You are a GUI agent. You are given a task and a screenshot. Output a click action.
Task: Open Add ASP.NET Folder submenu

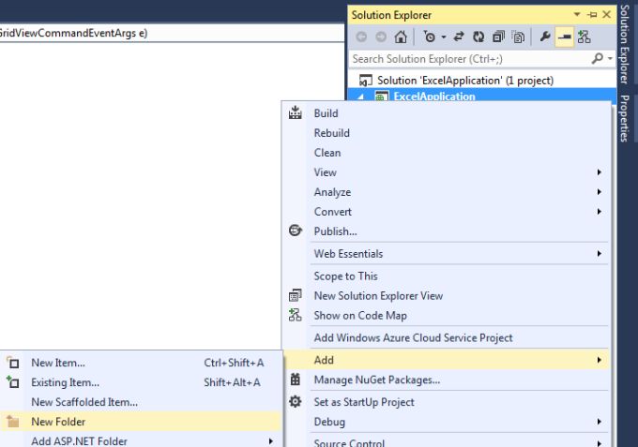pyautogui.click(x=141, y=440)
